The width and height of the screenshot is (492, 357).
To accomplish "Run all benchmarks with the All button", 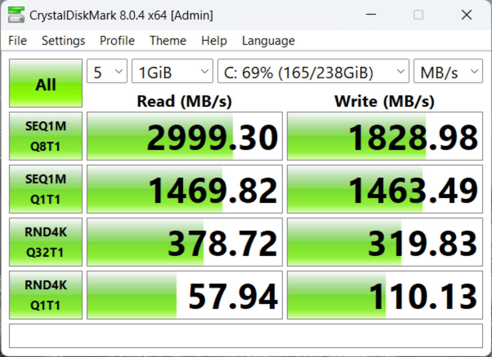I will tap(46, 83).
